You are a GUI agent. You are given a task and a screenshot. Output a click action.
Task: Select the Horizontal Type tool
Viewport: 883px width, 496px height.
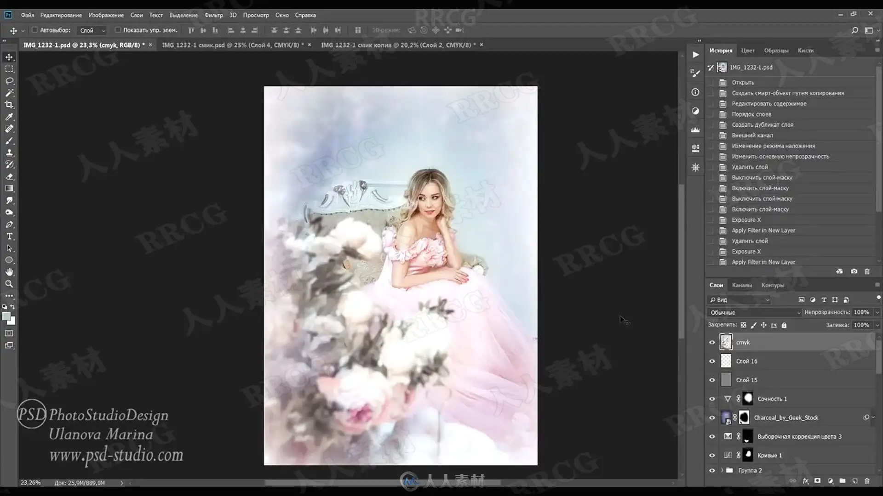pos(9,236)
